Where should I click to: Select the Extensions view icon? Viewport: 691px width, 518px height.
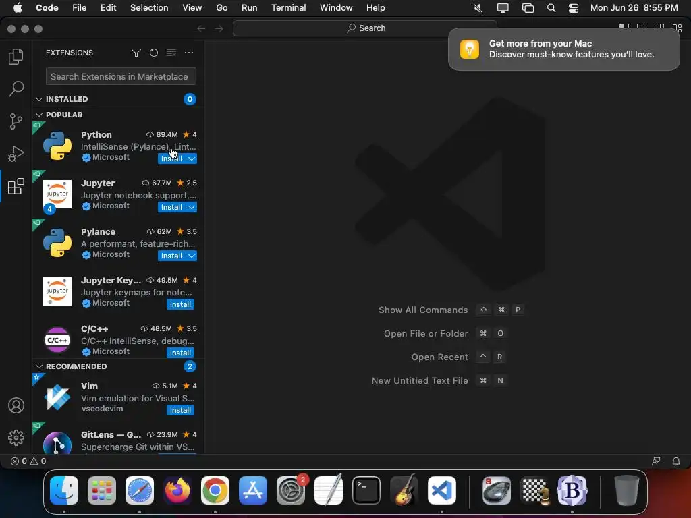tap(16, 186)
